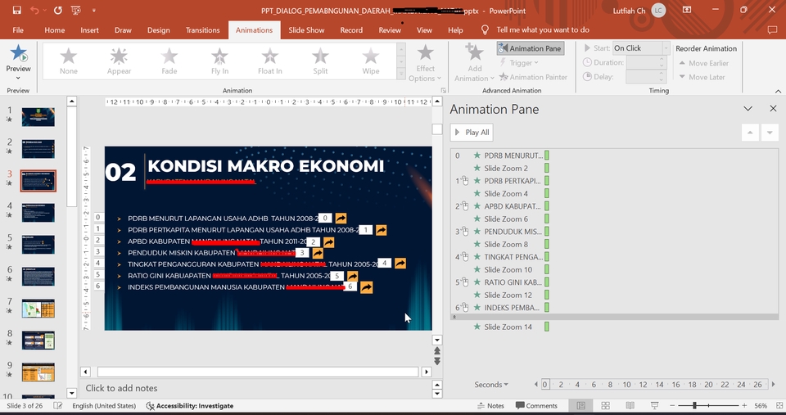Open the Trigger dropdown
The image size is (786, 415).
click(x=519, y=63)
